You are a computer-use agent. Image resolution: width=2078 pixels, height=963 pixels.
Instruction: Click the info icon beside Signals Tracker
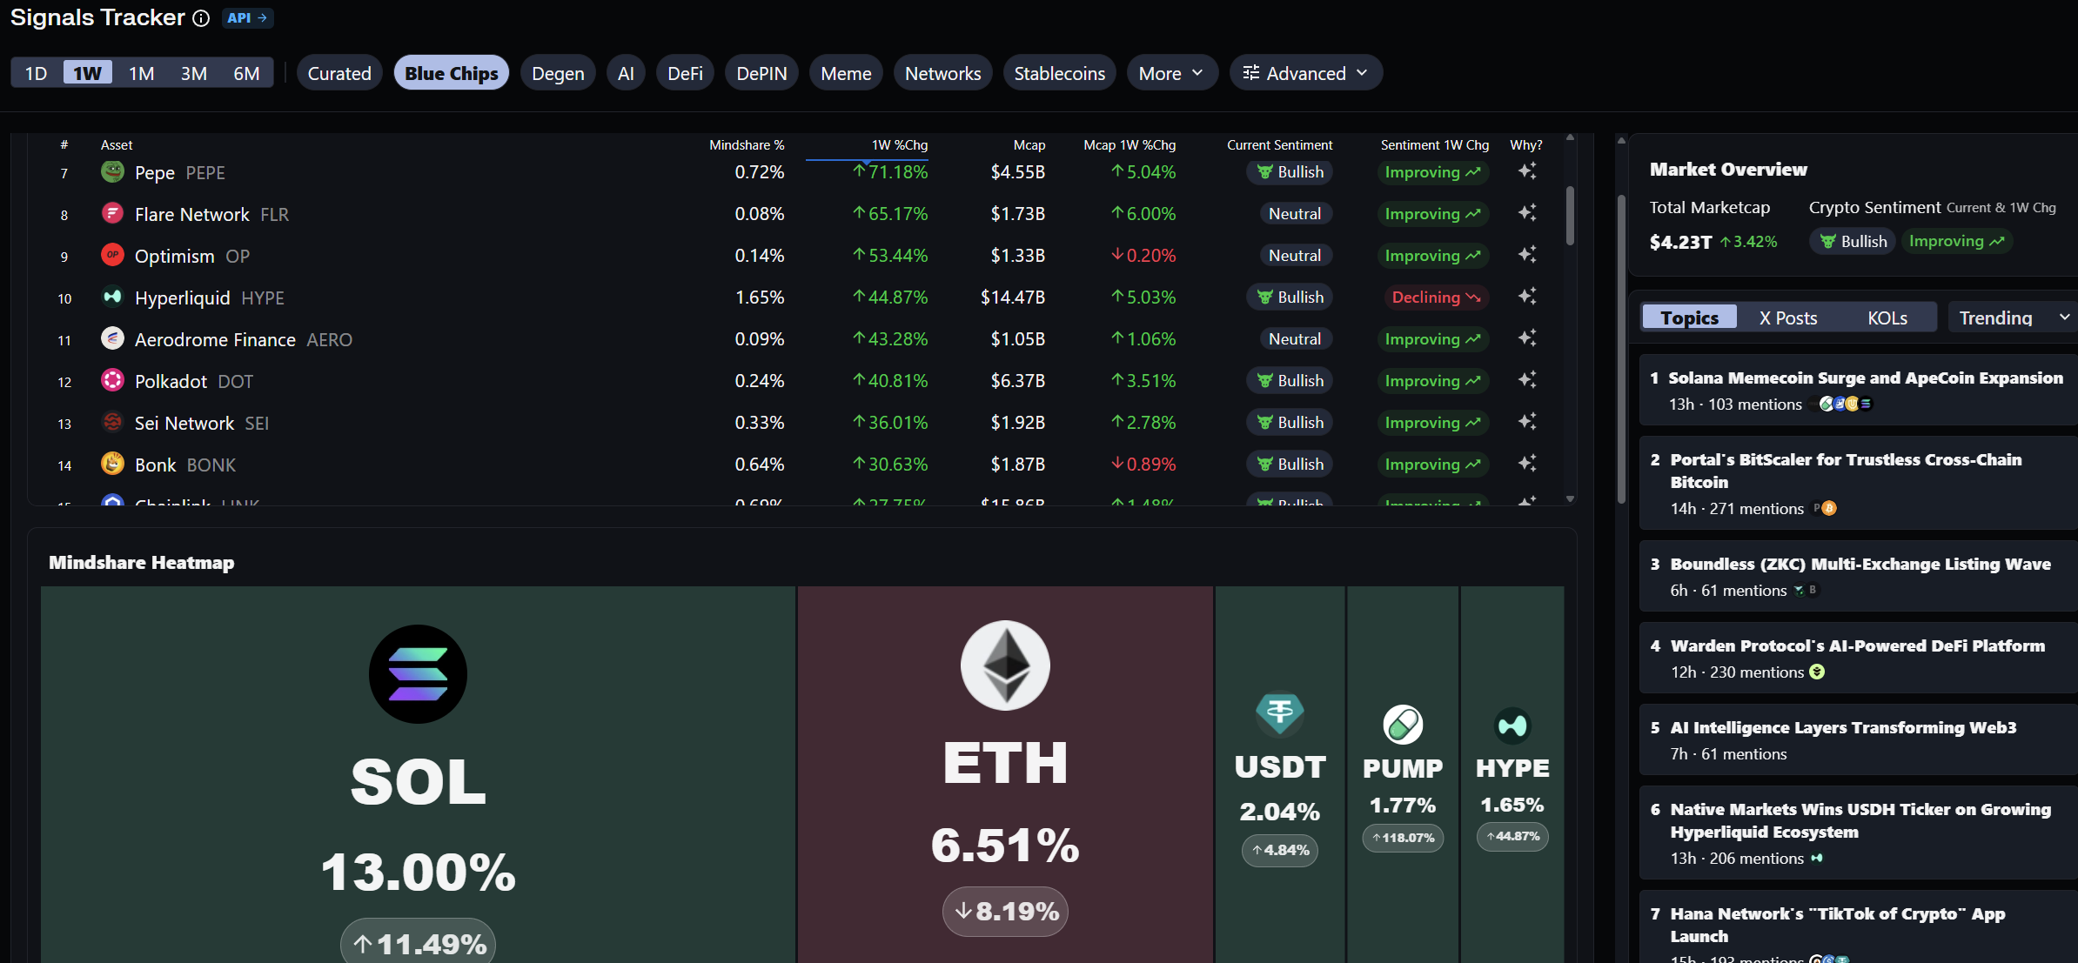click(x=201, y=18)
